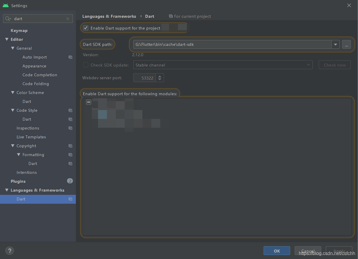Open help with the question mark button
The image size is (358, 259).
[9, 251]
